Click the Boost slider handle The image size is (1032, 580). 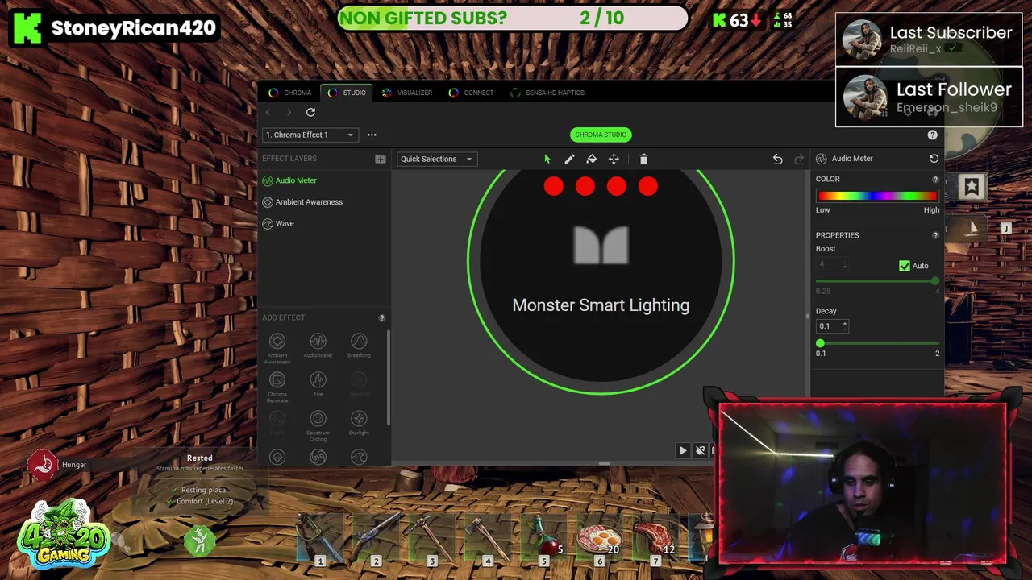tap(934, 280)
